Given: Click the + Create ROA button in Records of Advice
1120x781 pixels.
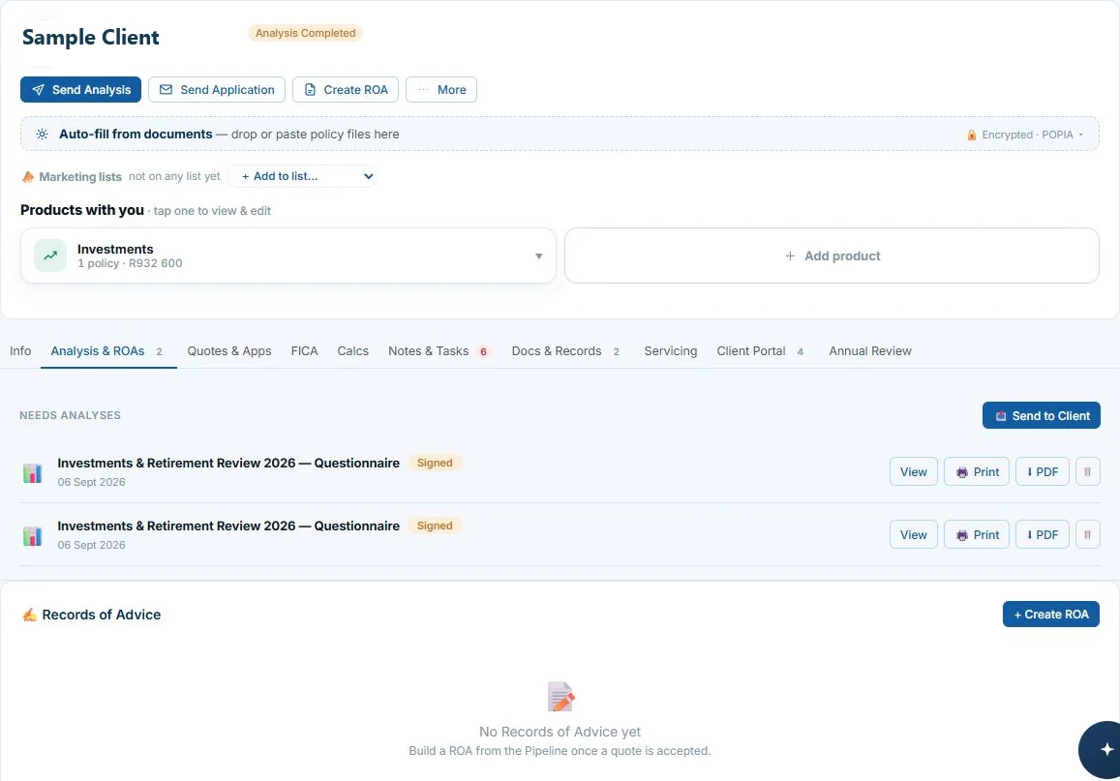Looking at the screenshot, I should (1050, 614).
